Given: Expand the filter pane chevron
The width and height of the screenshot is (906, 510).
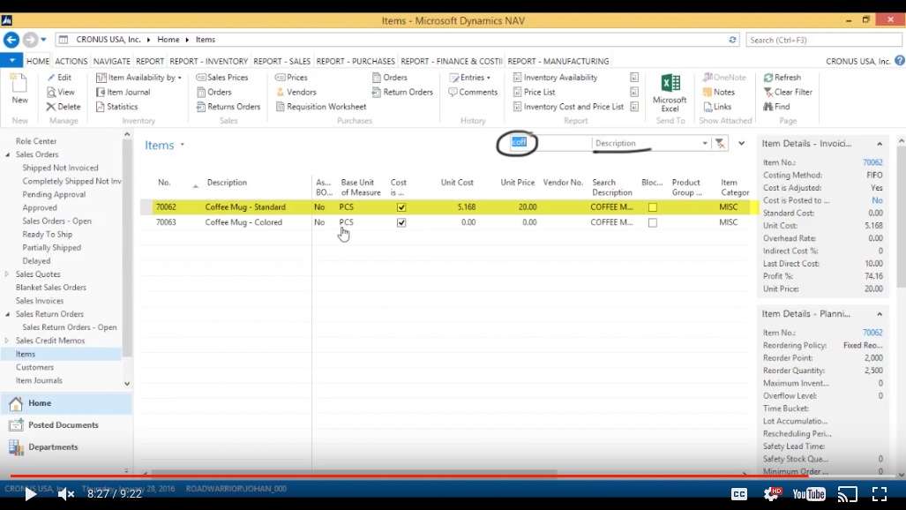Looking at the screenshot, I should pos(741,144).
